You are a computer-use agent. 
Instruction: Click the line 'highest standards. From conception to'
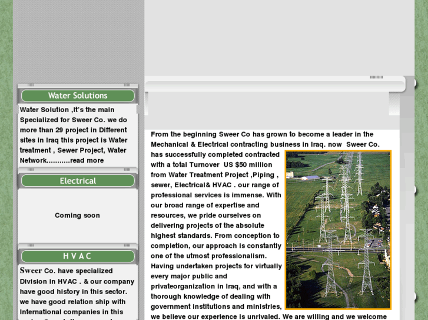tap(215, 235)
